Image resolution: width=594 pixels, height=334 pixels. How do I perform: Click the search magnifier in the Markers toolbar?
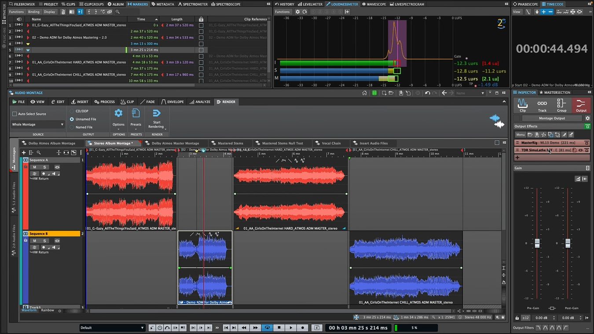point(117,12)
